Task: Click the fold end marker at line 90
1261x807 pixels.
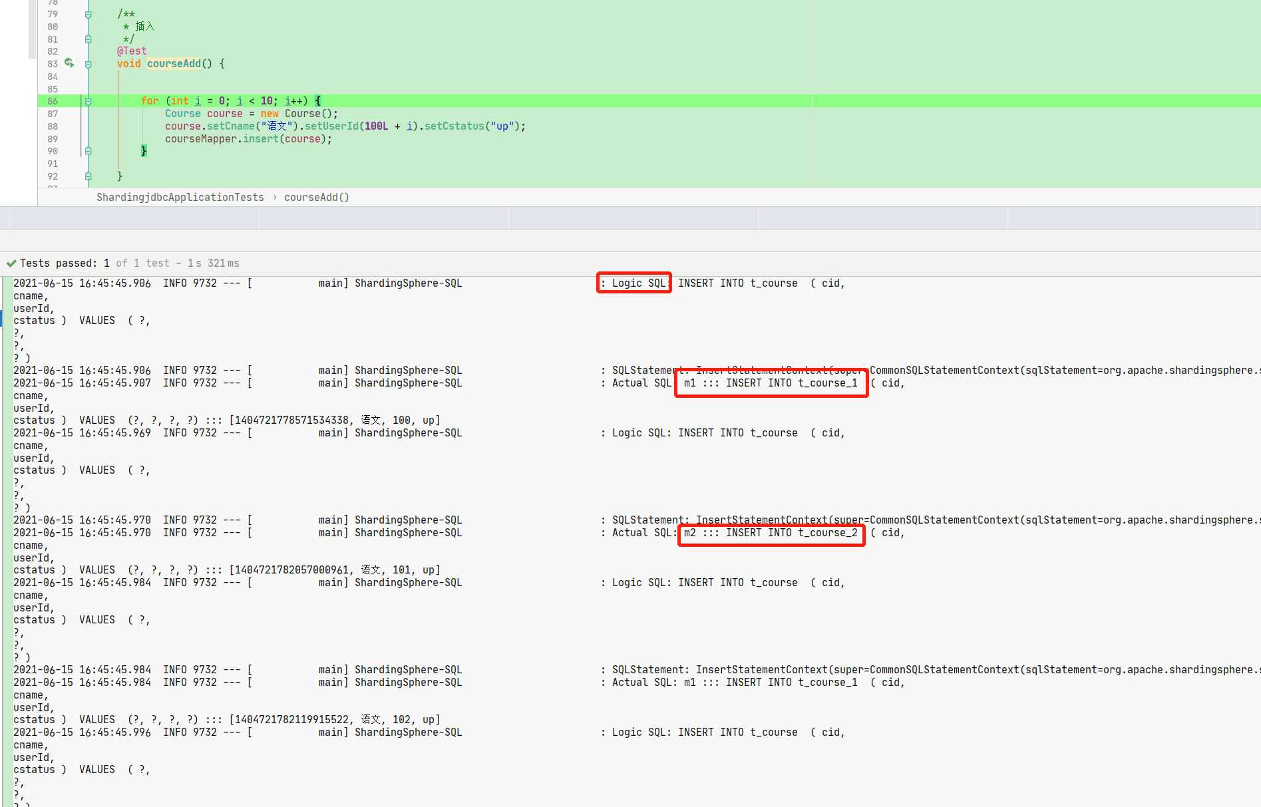Action: (x=88, y=151)
